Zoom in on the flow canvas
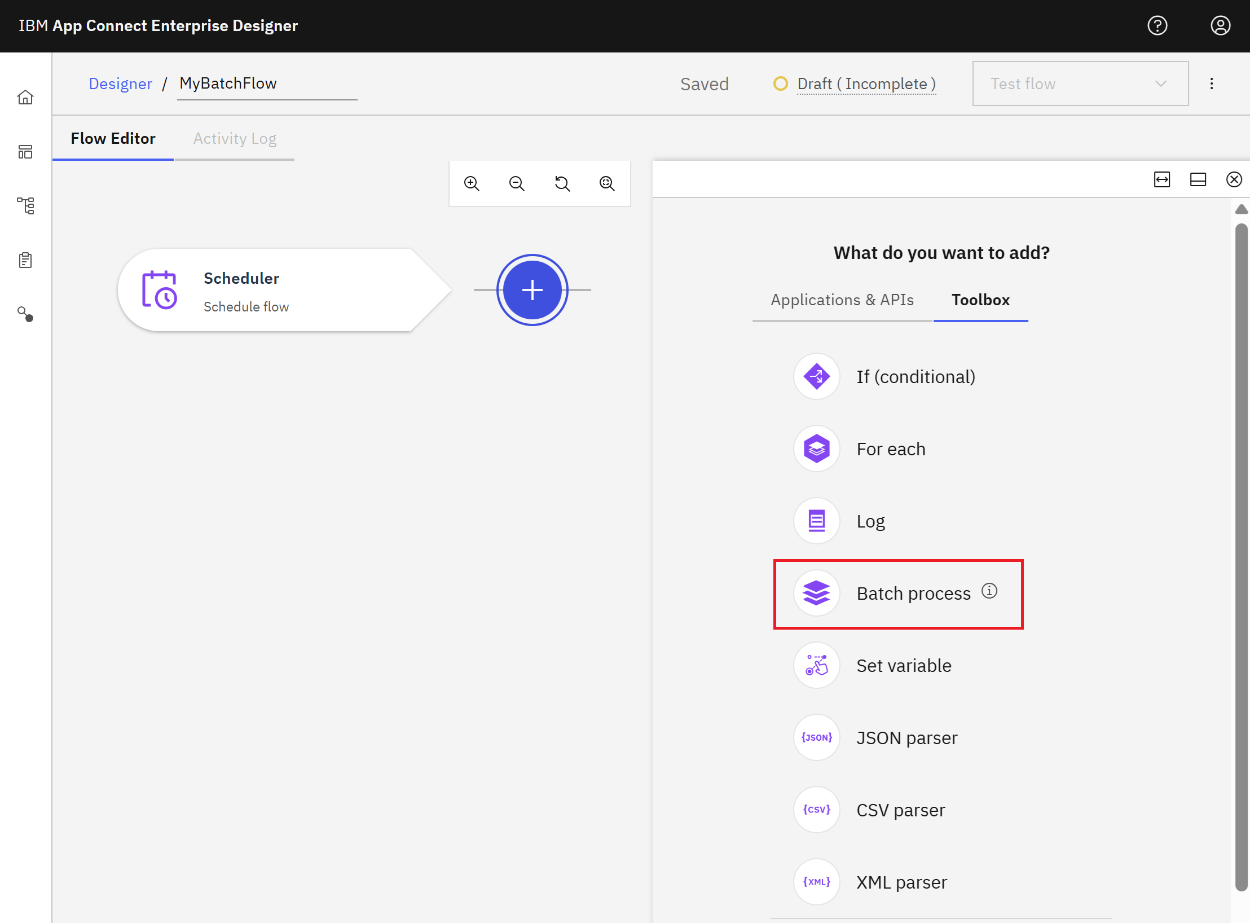 [x=472, y=183]
